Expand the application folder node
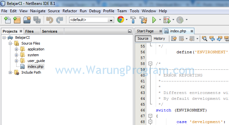 tap(16, 49)
